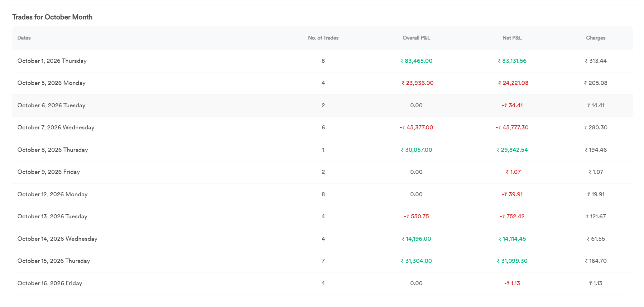Click Overall P&L loss -₹ 550.75
The width and height of the screenshot is (644, 307).
pos(416,216)
